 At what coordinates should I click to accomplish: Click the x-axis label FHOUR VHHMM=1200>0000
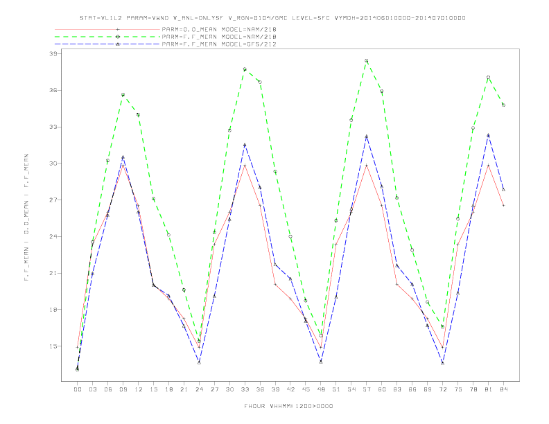[288, 406]
